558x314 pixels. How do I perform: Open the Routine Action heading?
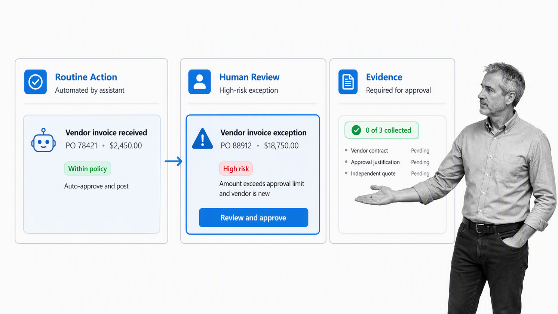(86, 77)
